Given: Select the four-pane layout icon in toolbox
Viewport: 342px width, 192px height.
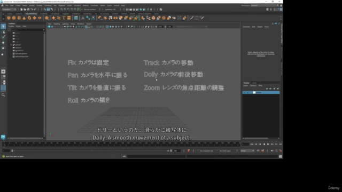Looking at the screenshot, I should pyautogui.click(x=3, y=77).
